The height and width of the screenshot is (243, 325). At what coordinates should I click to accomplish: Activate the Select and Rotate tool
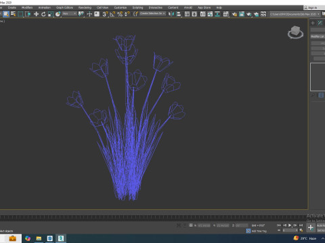coord(43,14)
